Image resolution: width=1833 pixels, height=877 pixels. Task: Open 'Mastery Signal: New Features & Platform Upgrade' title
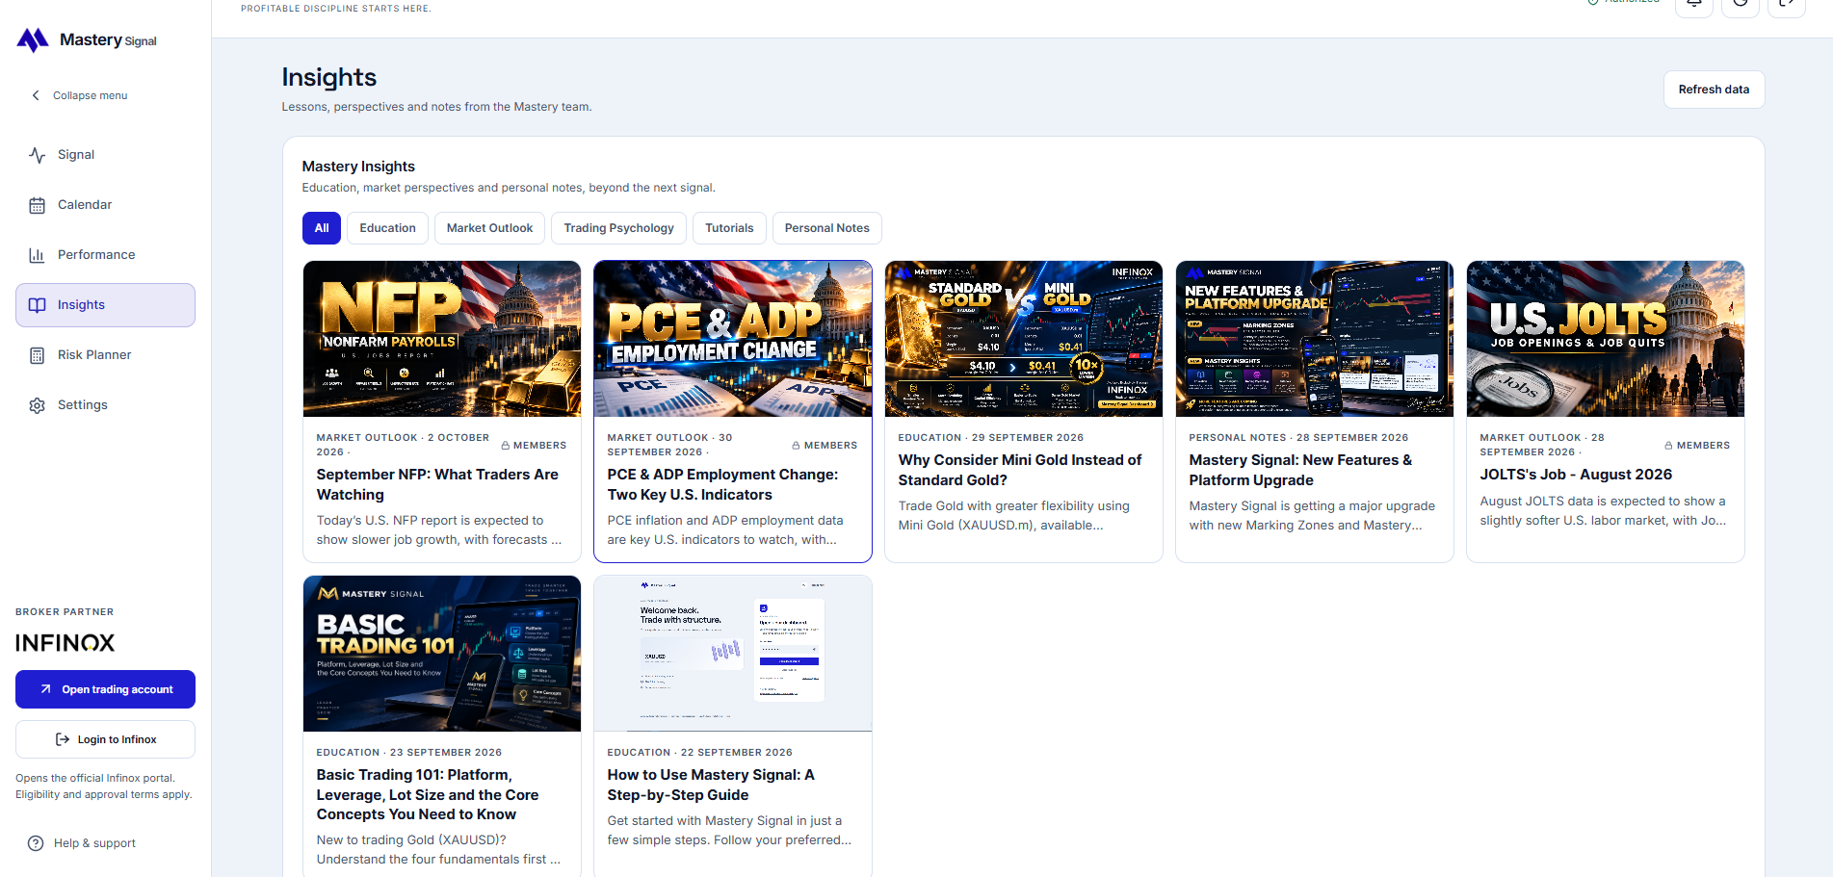coord(1300,470)
